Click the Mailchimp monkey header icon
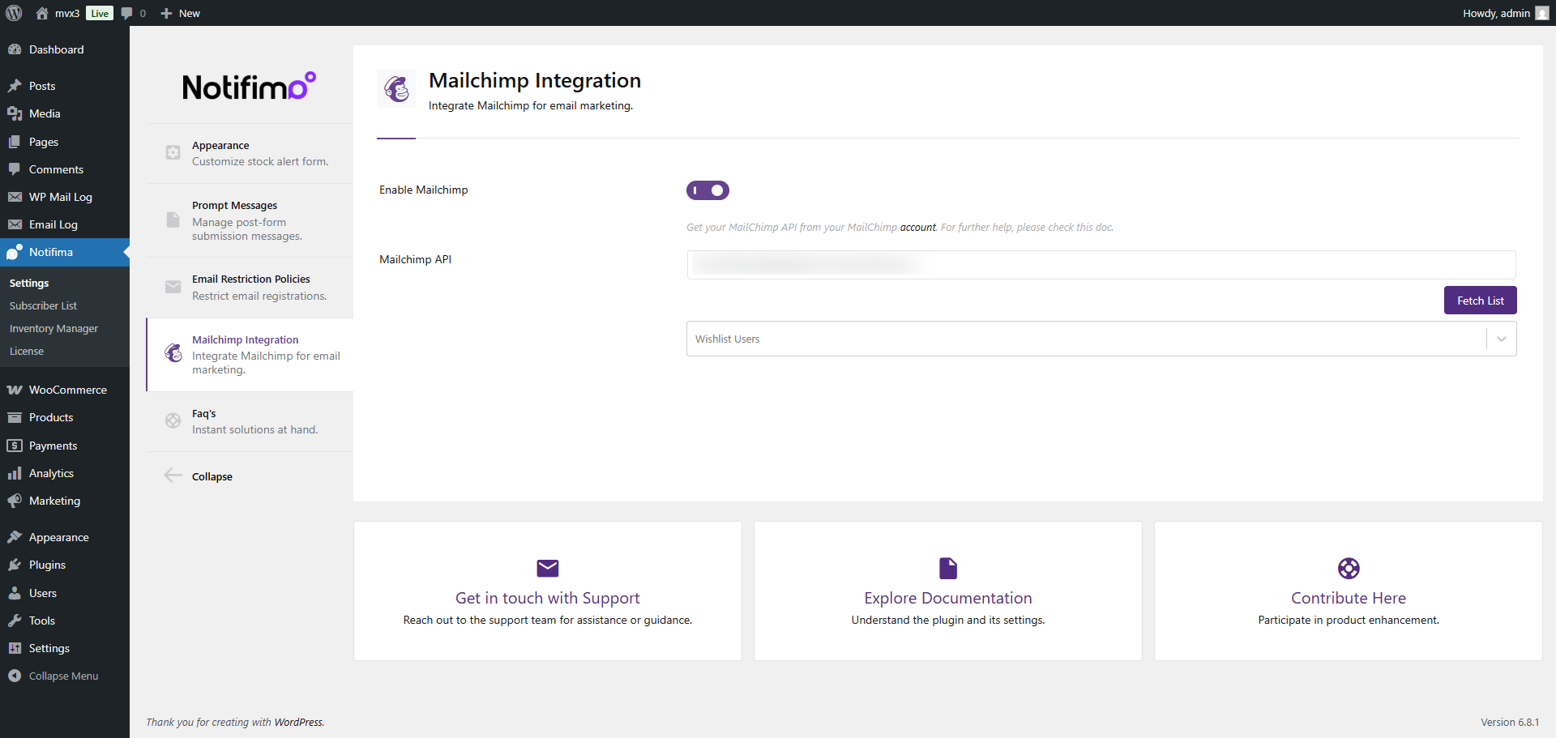This screenshot has height=738, width=1556. click(x=396, y=88)
